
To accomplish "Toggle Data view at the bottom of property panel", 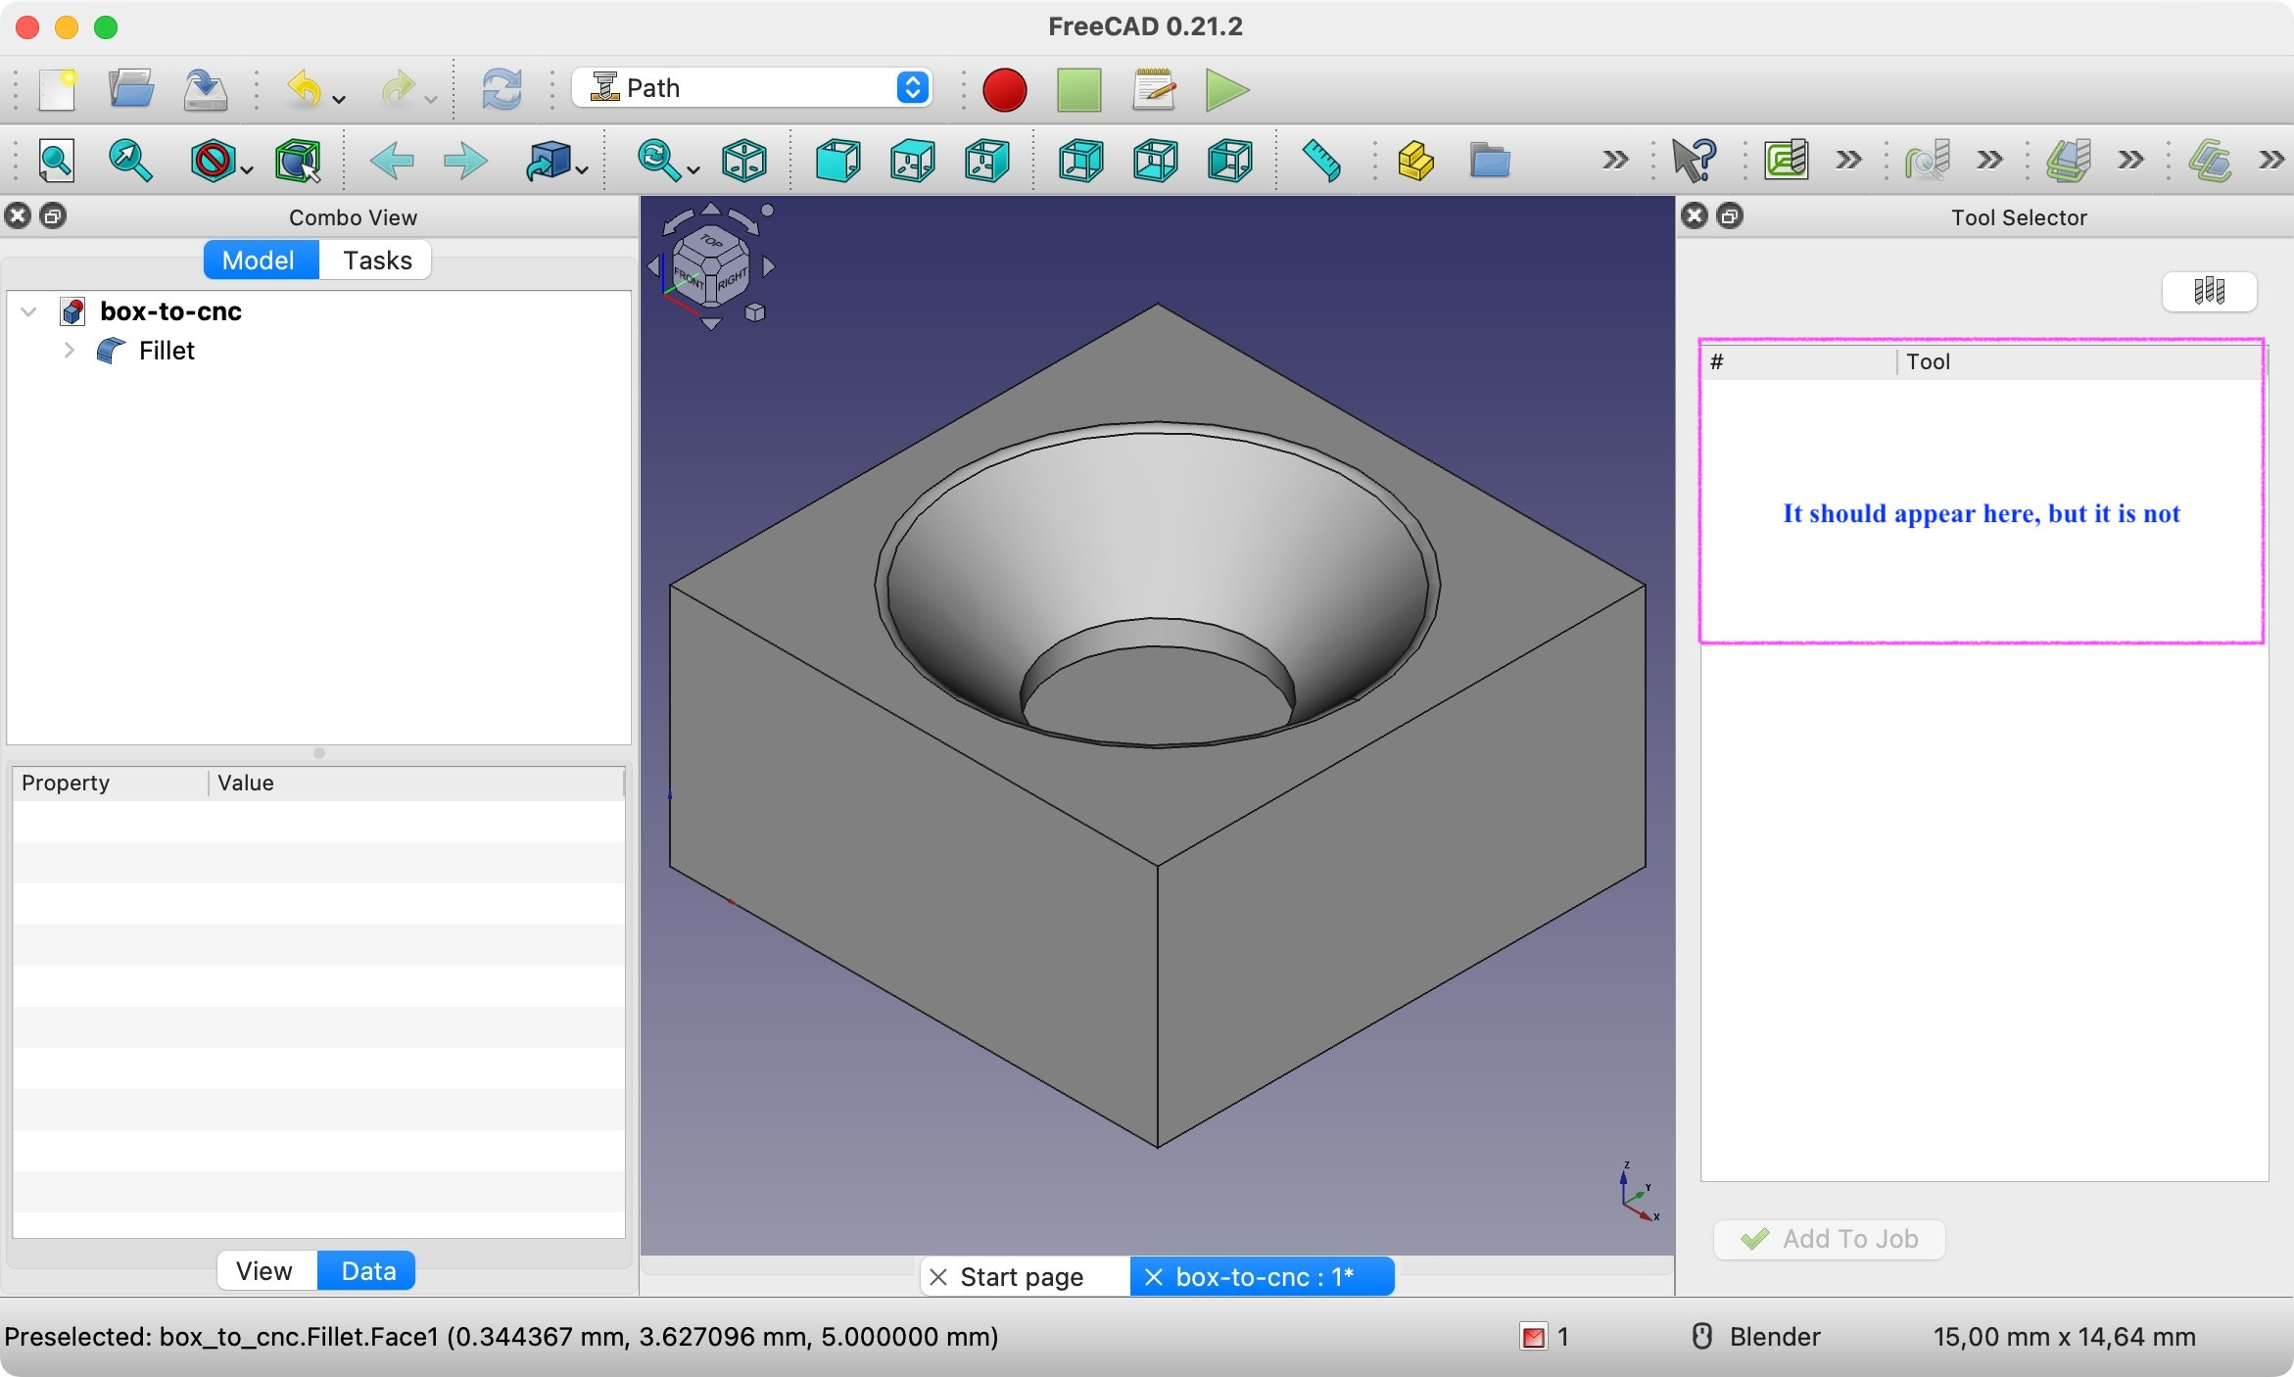I will coord(367,1270).
